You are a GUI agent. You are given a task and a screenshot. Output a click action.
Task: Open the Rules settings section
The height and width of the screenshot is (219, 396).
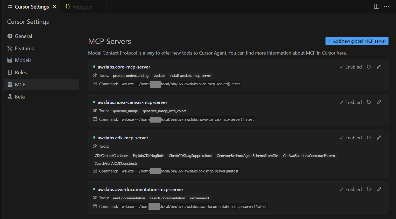click(x=42, y=72)
